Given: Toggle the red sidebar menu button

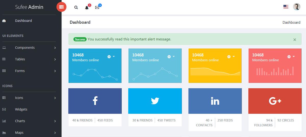Looking at the screenshot, I should [x=61, y=7].
